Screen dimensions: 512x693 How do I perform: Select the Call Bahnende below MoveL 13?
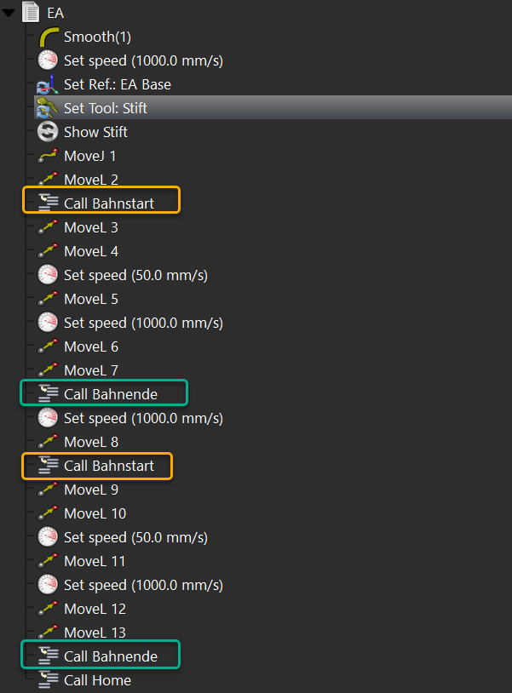click(110, 657)
